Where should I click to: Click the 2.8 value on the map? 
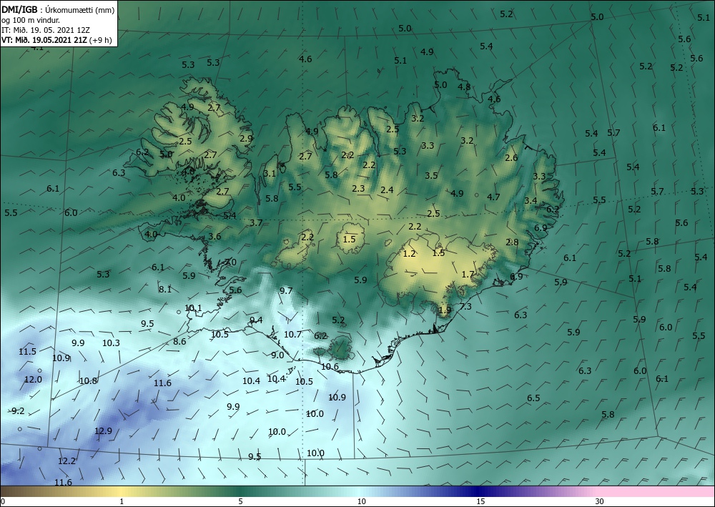pos(512,242)
